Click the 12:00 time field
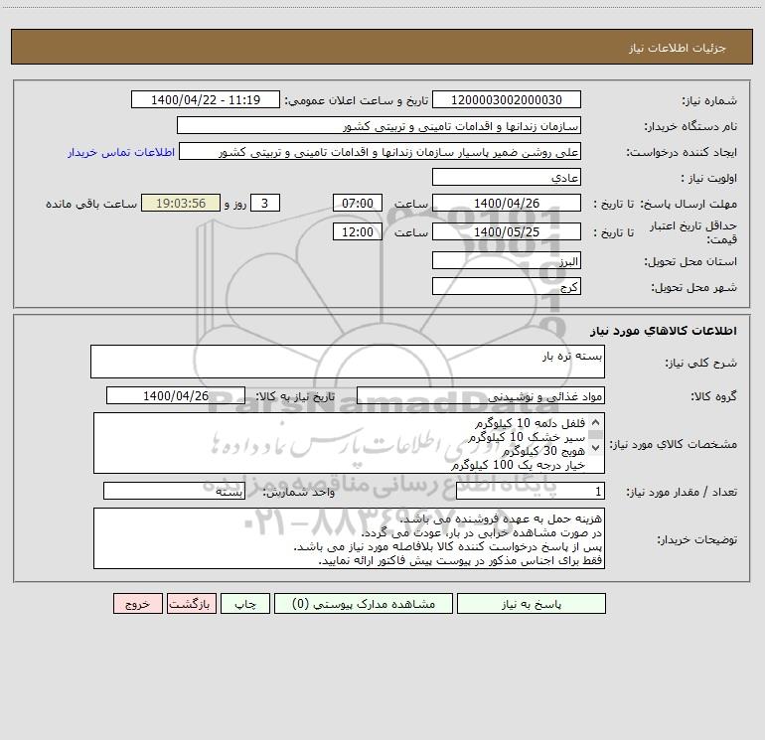This screenshot has width=765, height=740. click(x=357, y=231)
